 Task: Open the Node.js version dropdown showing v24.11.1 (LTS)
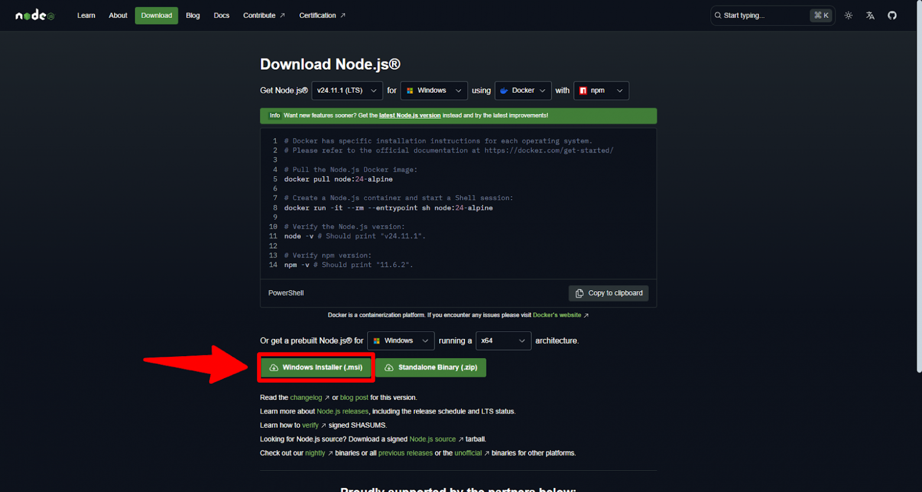pos(347,90)
